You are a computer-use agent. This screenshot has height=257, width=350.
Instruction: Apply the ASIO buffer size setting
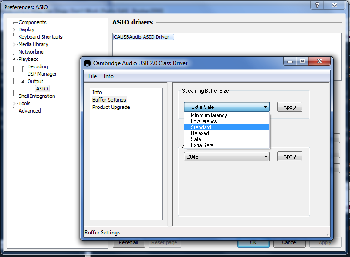pyautogui.click(x=290, y=156)
